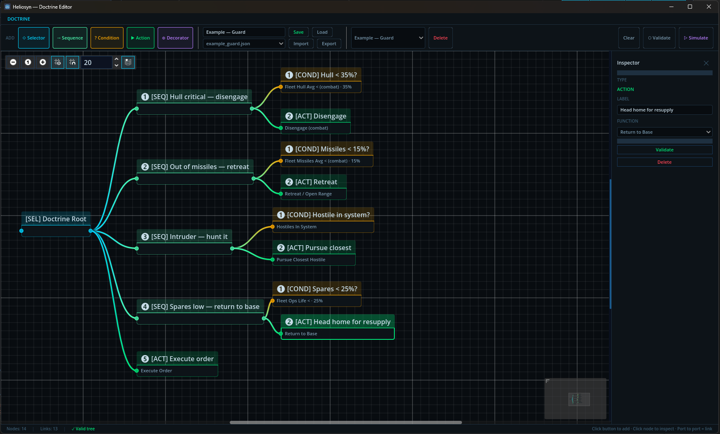Click the red Delete doctrine button
This screenshot has width=720, height=434.
click(440, 38)
